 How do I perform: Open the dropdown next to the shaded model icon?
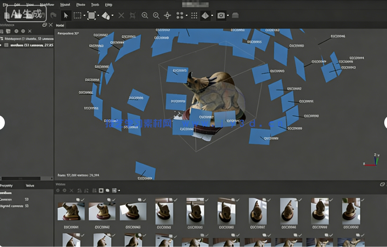(212, 15)
